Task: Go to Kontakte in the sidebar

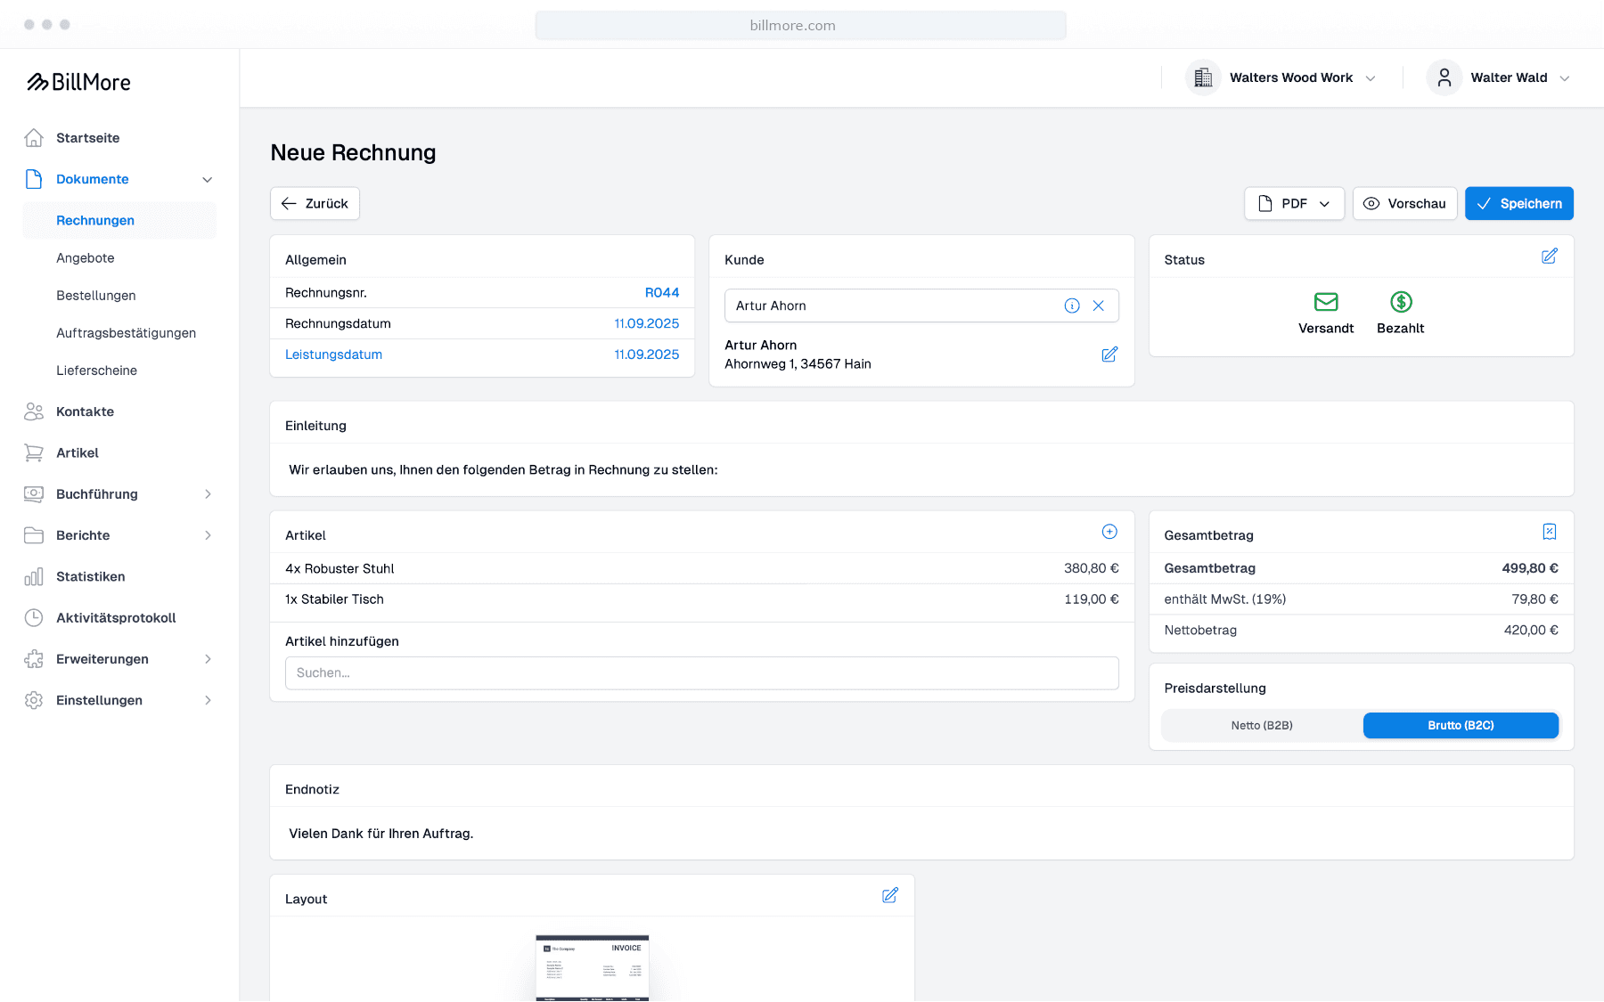Action: [85, 411]
